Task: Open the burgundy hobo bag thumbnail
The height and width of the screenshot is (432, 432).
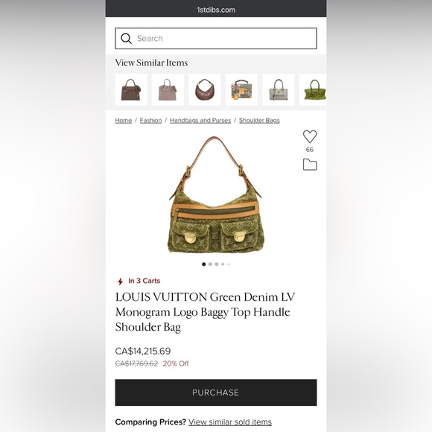Action: (x=205, y=89)
